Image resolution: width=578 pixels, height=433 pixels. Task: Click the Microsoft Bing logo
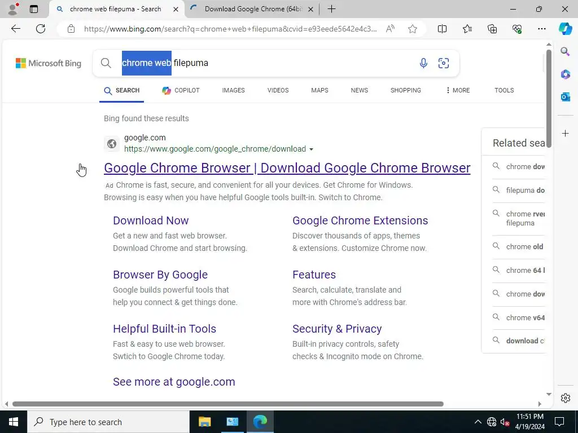tap(49, 63)
